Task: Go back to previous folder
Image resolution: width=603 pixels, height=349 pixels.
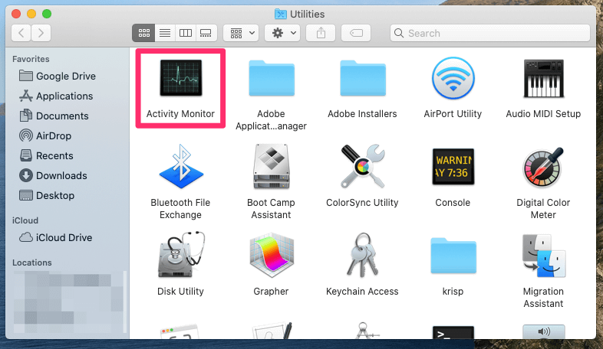Action: tap(21, 33)
